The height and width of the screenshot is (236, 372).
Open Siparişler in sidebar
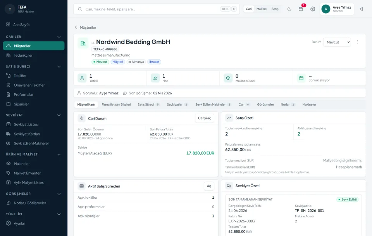click(x=34, y=104)
